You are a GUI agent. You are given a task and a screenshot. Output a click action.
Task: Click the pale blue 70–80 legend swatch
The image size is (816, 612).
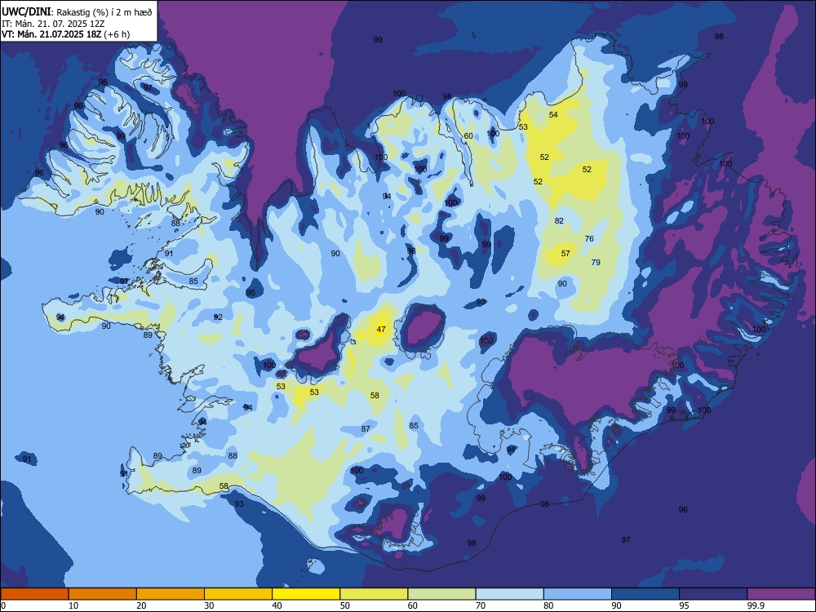click(510, 594)
